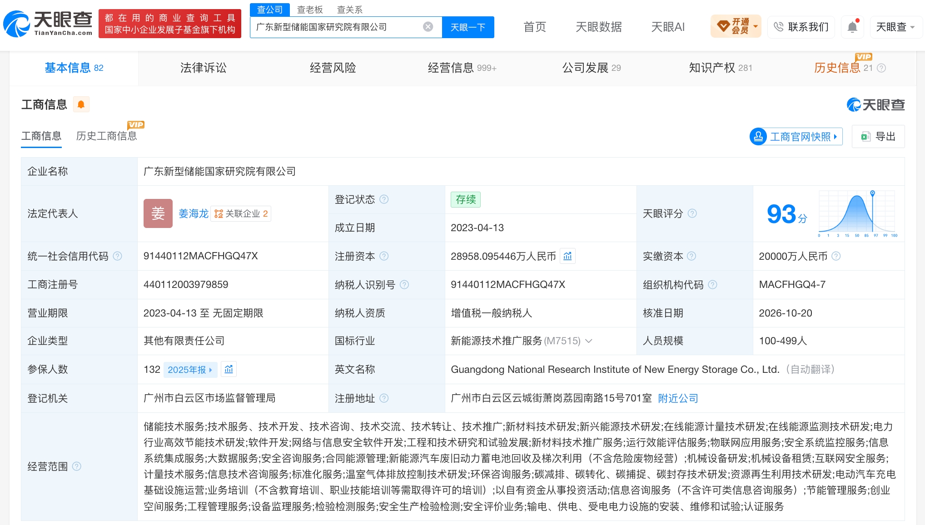925x525 pixels.
Task: Click the TianYanCha logo
Action: [48, 24]
